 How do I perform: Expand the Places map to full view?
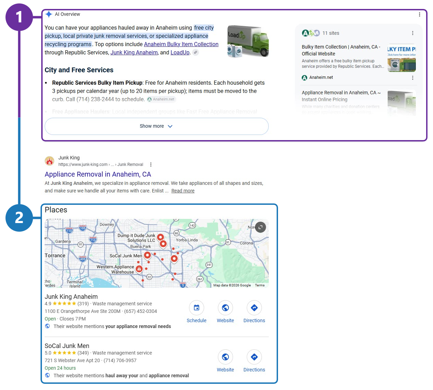coord(260,227)
